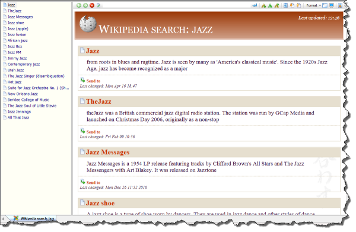The width and height of the screenshot is (356, 232).
Task: Refresh the page with the document arrows icon
Action: pos(98,5)
